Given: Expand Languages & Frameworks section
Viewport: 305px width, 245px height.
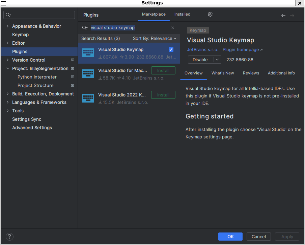Looking at the screenshot, I should click(x=7, y=102).
